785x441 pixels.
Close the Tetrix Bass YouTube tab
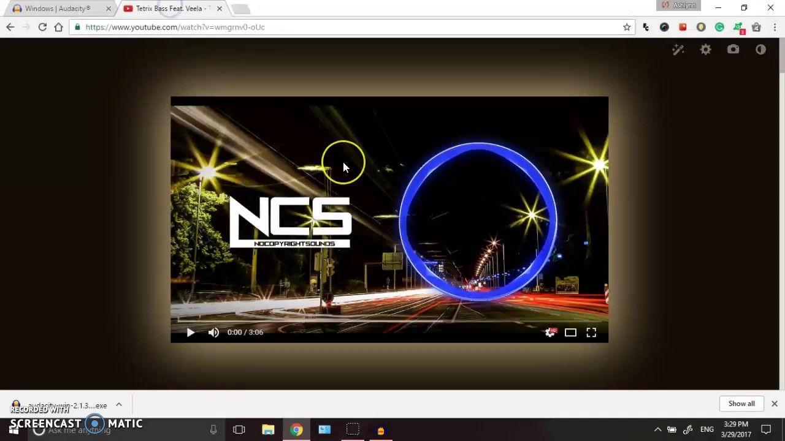(x=219, y=9)
